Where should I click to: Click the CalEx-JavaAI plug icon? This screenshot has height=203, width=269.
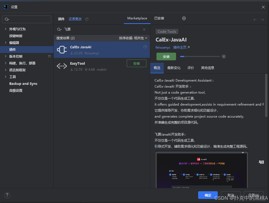[x=62, y=50]
